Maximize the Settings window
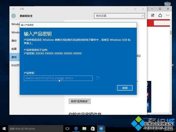Viewport: 176px width, 132px height. click(x=135, y=9)
